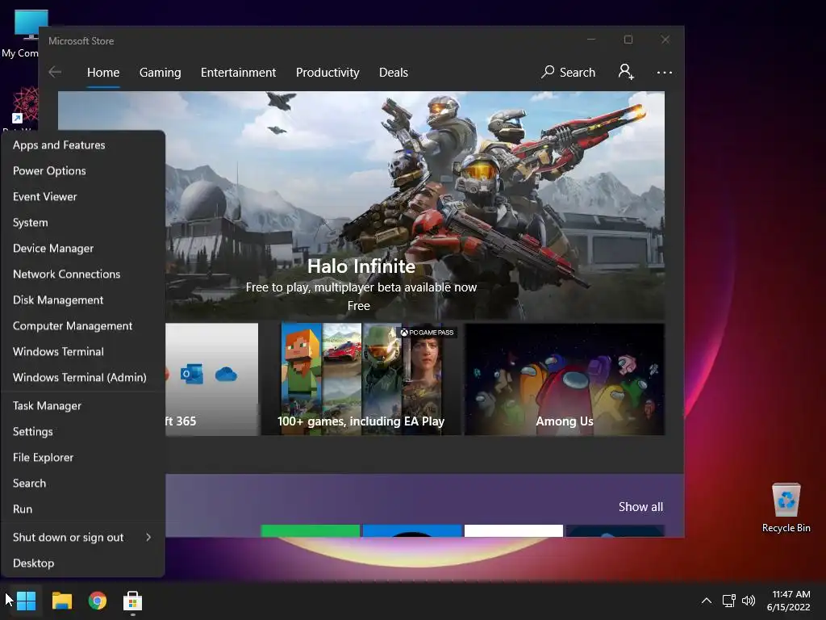
Task: Click the white app tile below Show all
Action: click(x=514, y=531)
